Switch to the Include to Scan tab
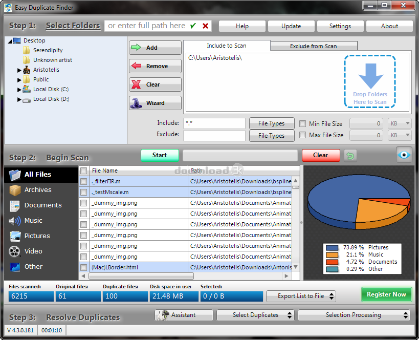This screenshot has width=419, height=340. point(227,46)
